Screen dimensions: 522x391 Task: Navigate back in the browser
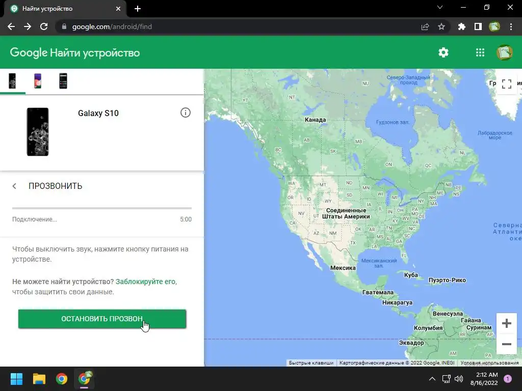point(11,26)
